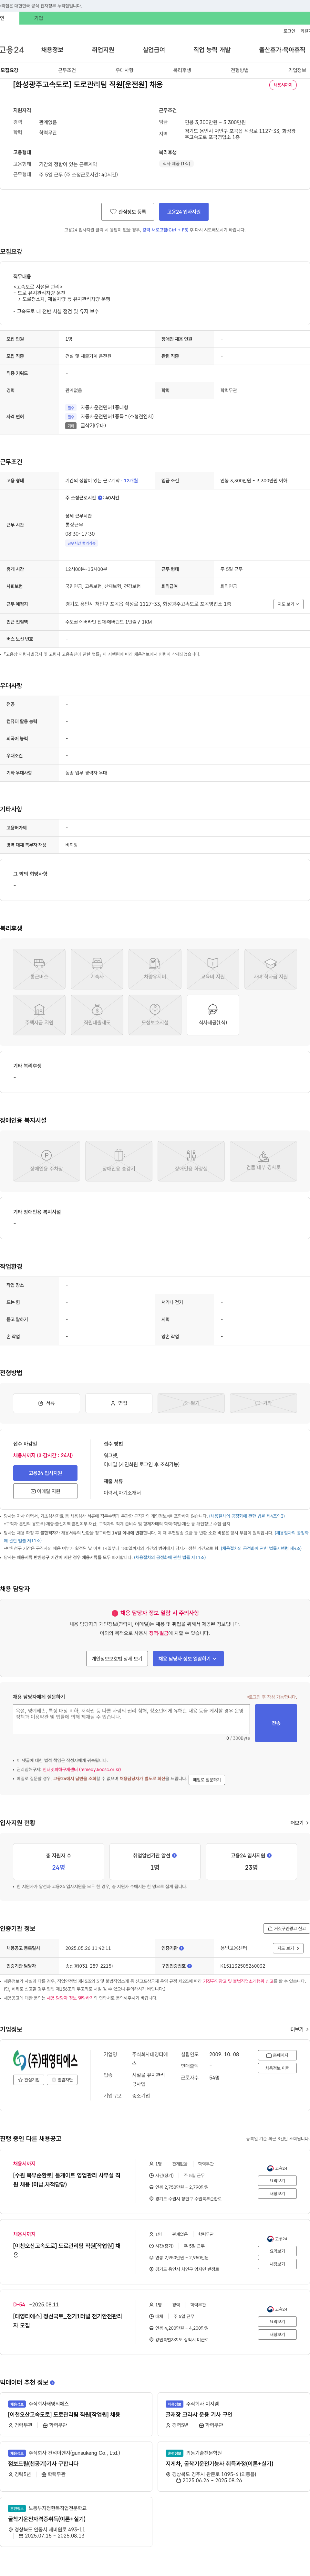This screenshot has width=310, height=2576.
Task: Click the 차량유지비 welfare icon
Action: (155, 969)
